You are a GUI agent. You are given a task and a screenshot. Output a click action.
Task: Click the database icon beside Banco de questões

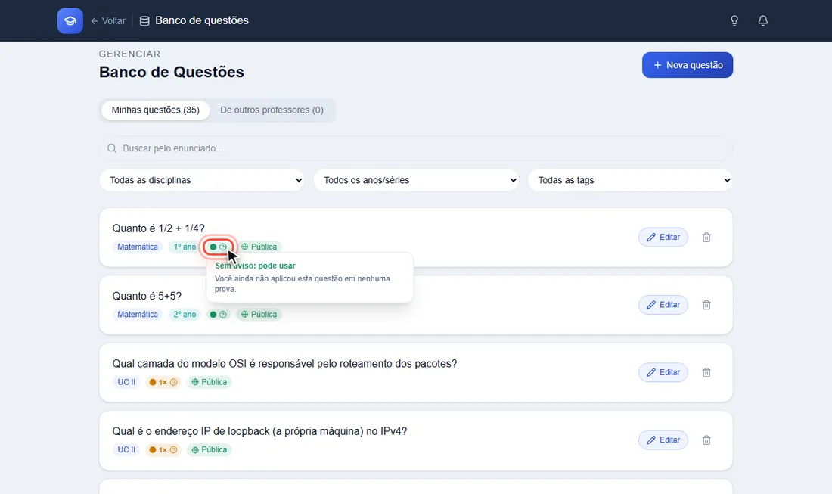tap(144, 20)
